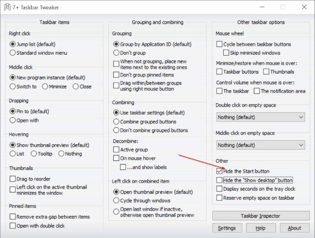Select "Cycle through windows" for combined items
This screenshot has height=238, width=315.
click(116, 201)
